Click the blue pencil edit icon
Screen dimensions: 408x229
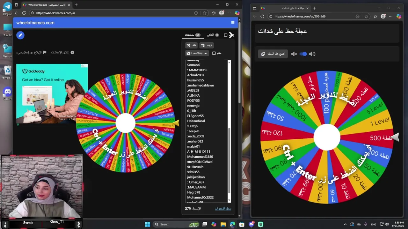(x=20, y=35)
